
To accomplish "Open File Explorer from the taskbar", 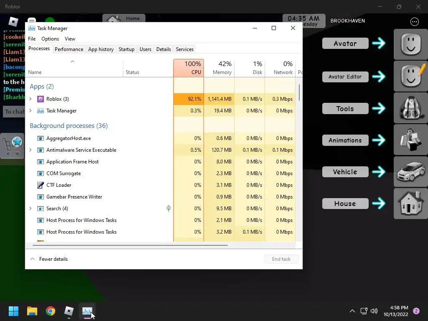I will click(32, 311).
